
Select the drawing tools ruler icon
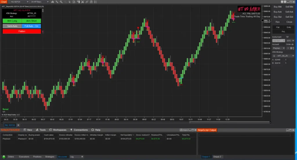pyautogui.click(x=57, y=2)
